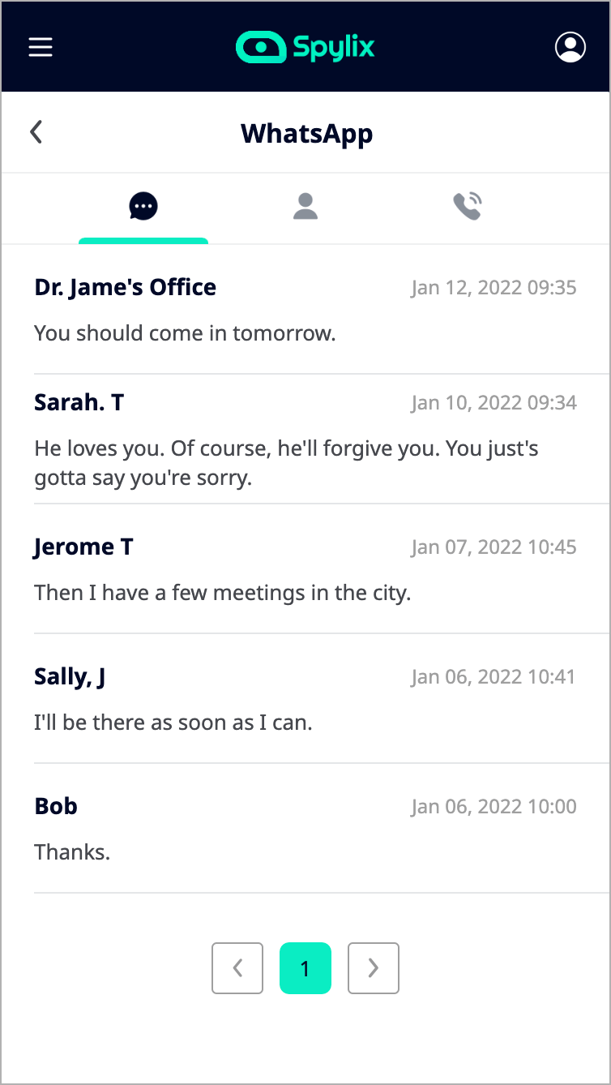The width and height of the screenshot is (611, 1085).
Task: Click the Jan 12, 2022 09:35 timestamp
Action: click(493, 288)
